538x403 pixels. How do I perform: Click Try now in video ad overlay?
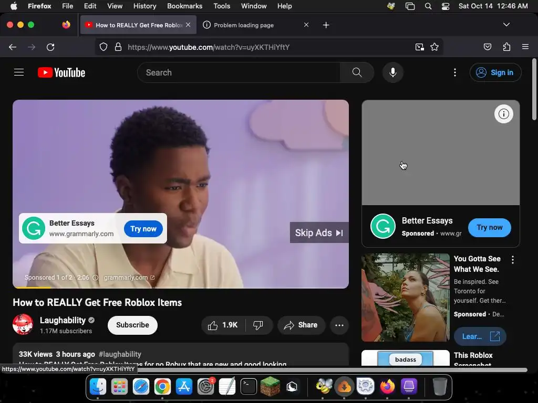tap(143, 229)
